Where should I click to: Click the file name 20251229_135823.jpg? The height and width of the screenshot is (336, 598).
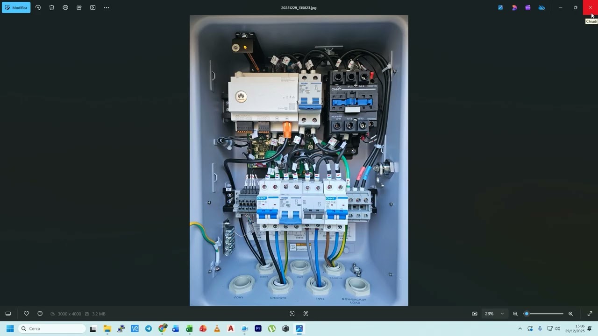point(299,8)
